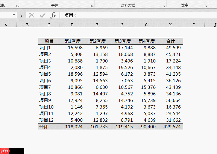217x154 pixels.
Task: Click the cell with value 8,791
Action: coord(122,120)
